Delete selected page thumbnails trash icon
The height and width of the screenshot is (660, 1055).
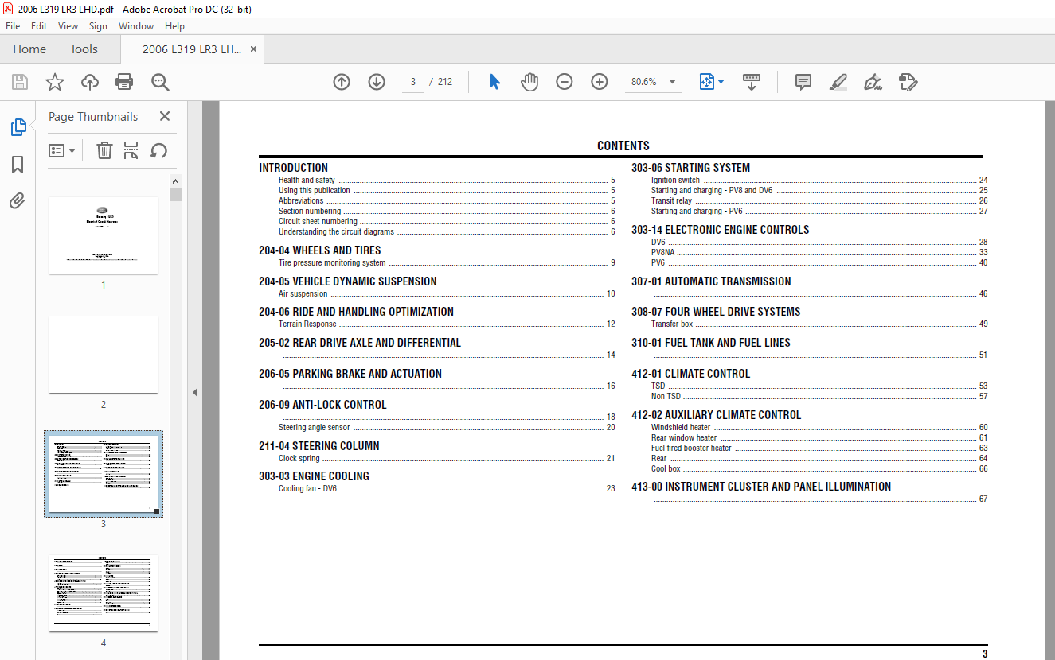click(x=104, y=150)
